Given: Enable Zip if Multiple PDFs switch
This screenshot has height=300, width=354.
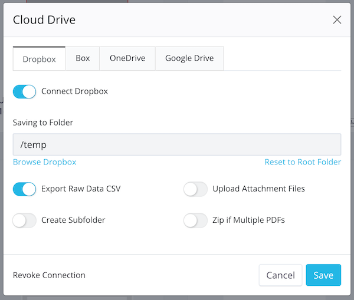Looking at the screenshot, I should pyautogui.click(x=195, y=220).
